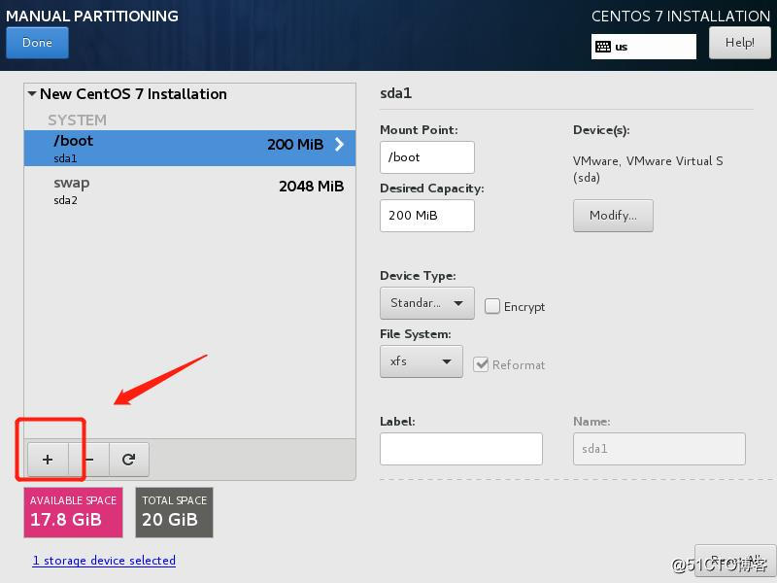777x583 pixels.
Task: Click the 2048 MiB swap size text
Action: click(311, 187)
